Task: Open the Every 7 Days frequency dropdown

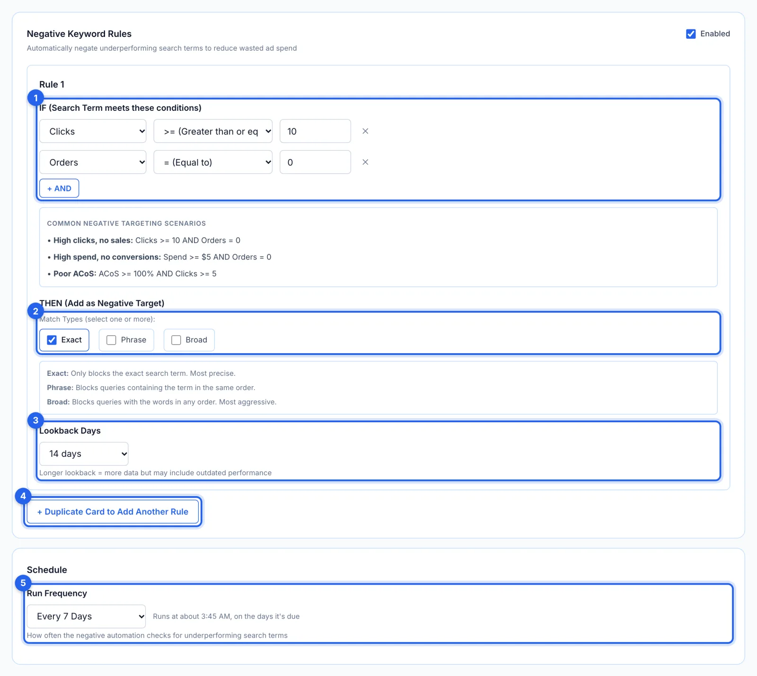Action: (x=86, y=616)
